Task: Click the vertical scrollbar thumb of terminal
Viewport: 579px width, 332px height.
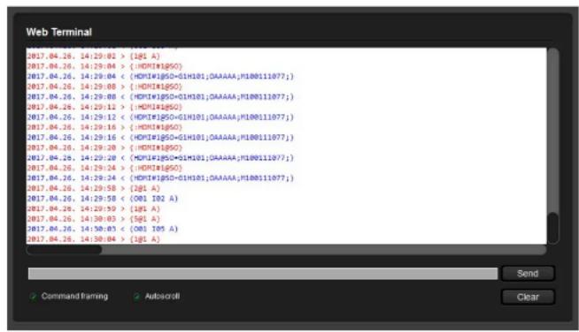Action: coord(552,228)
